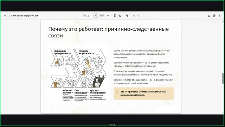Click the paragraph starting Если его чувства обесценивали
Screen dimensions: 225x127
pyautogui.click(x=143, y=81)
